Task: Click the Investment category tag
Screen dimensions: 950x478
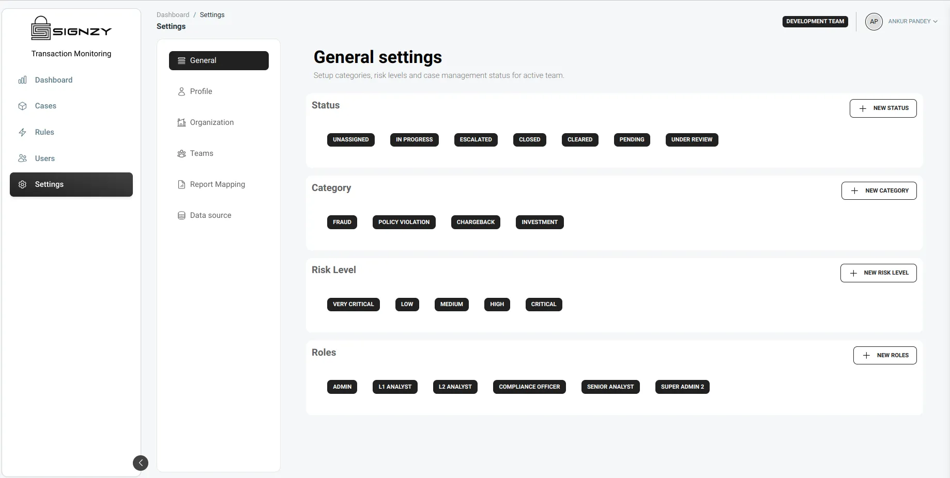Action: point(540,222)
